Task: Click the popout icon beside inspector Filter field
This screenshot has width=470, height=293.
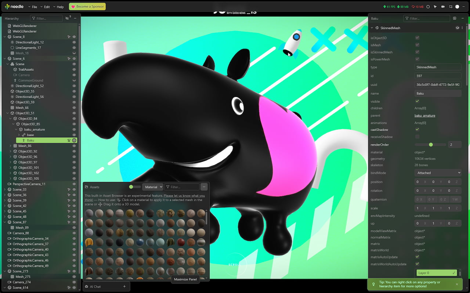Action: (455, 18)
